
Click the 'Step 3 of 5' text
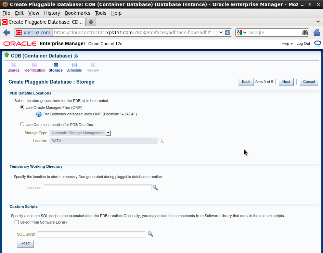[264, 82]
